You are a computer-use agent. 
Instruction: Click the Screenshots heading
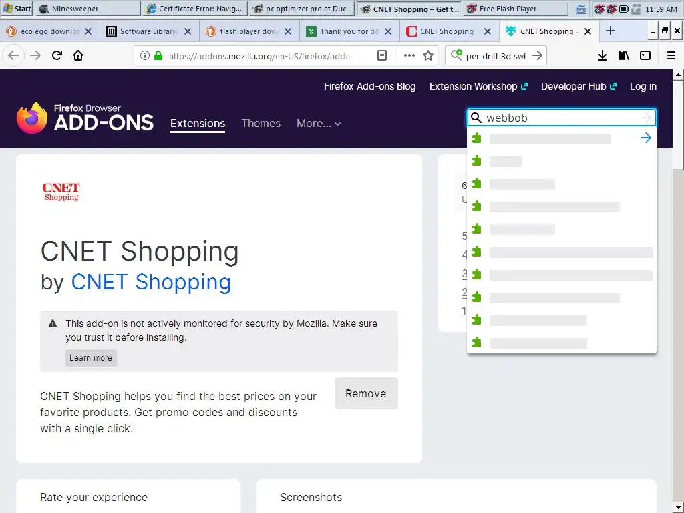coord(311,497)
